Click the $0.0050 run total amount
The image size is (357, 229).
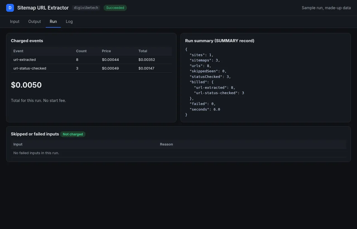pyautogui.click(x=26, y=85)
